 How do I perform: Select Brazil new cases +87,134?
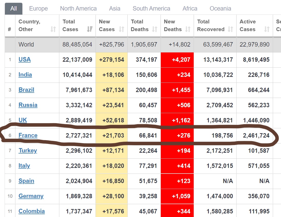(x=113, y=90)
